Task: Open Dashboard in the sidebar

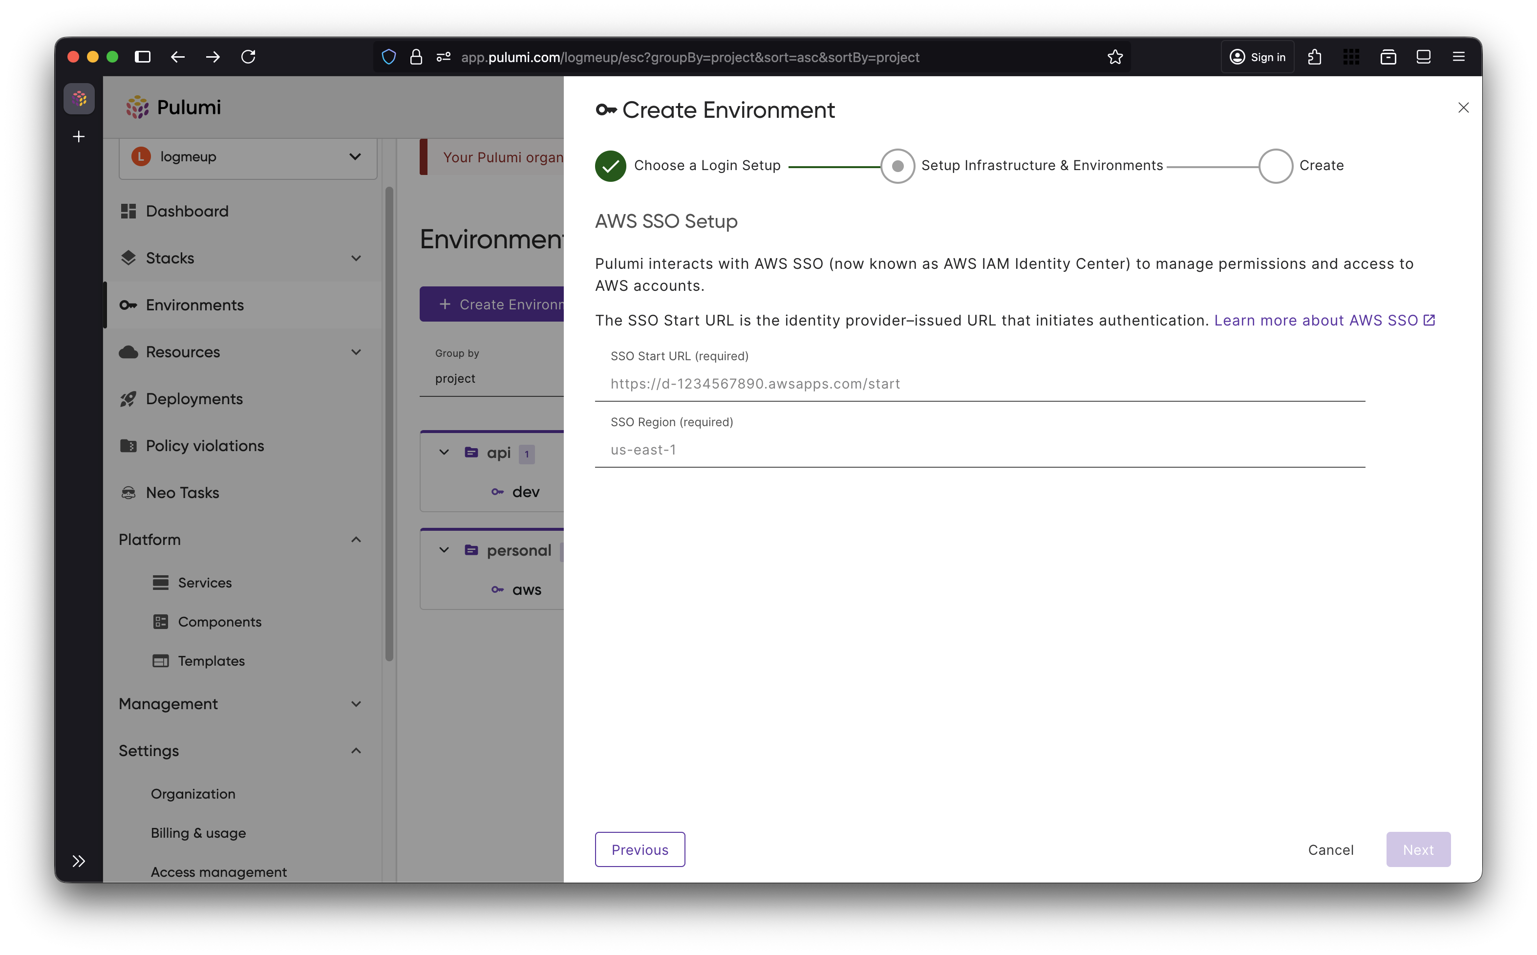Action: click(x=187, y=211)
